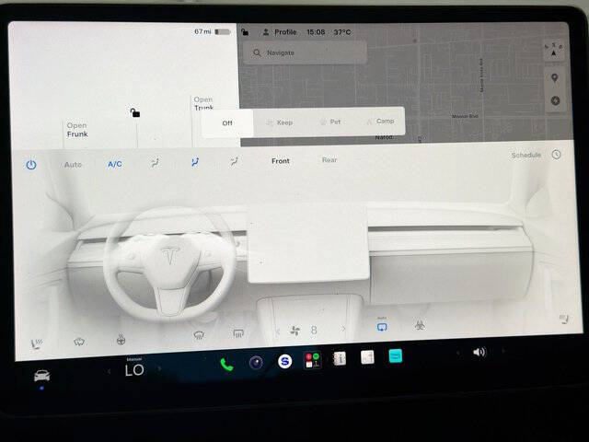Select the Keep climate mode

pyautogui.click(x=279, y=122)
